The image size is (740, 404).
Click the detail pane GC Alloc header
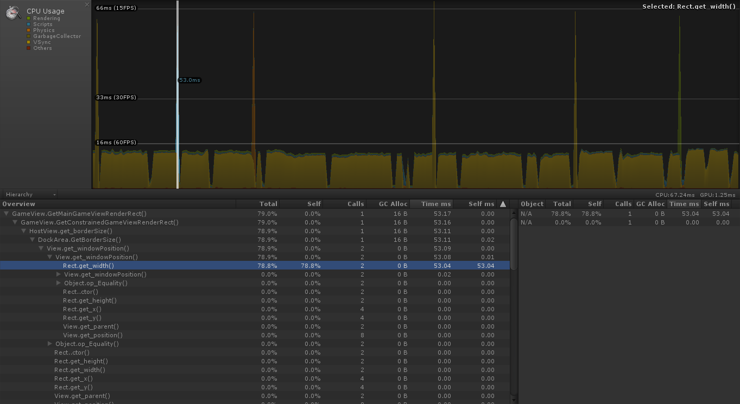(x=650, y=204)
